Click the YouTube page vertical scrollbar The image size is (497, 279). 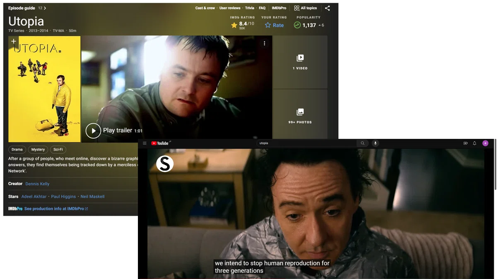coord(495,165)
